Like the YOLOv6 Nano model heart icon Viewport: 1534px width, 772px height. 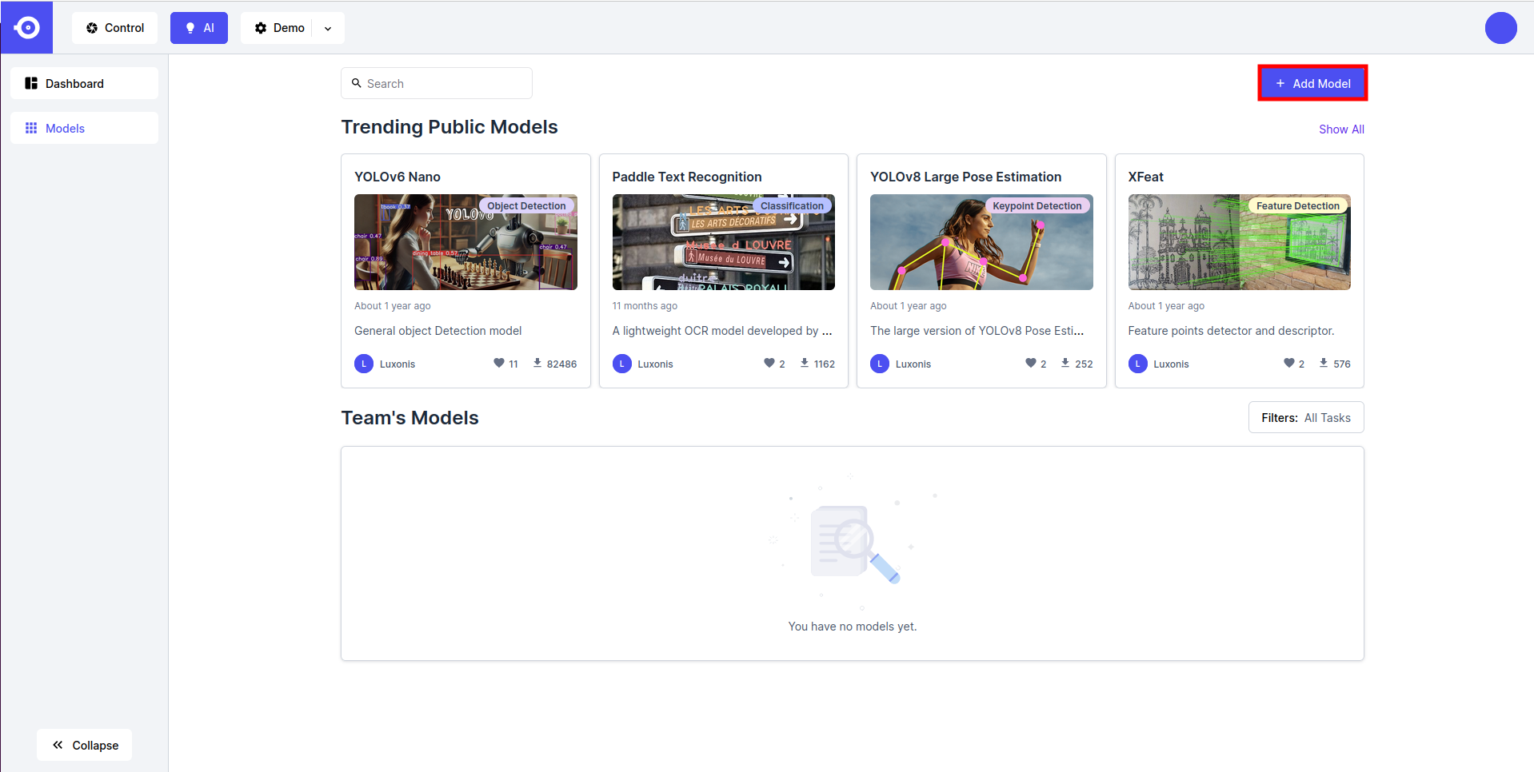(499, 363)
